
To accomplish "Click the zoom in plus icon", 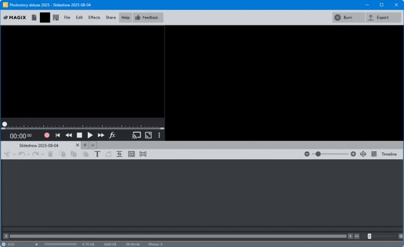I will [x=353, y=154].
